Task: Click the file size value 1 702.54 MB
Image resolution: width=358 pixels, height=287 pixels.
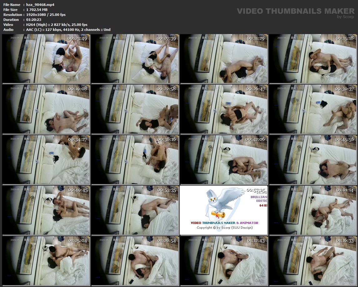Action: click(37, 10)
